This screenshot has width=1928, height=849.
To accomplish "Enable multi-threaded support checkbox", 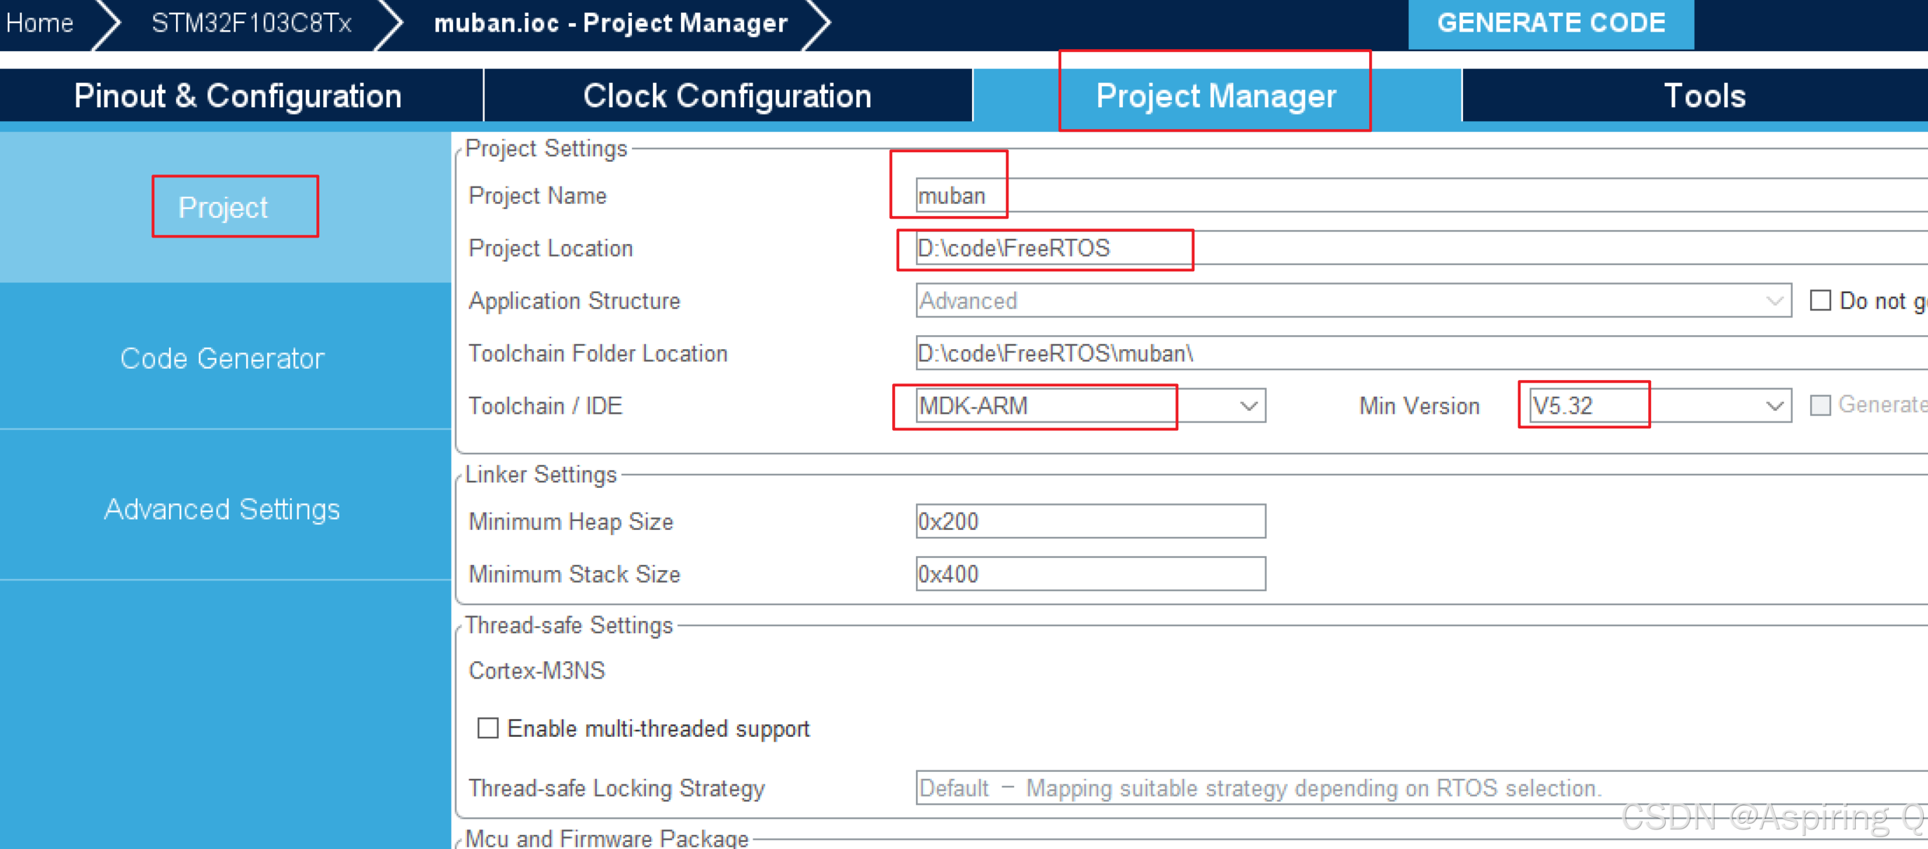I will point(488,728).
